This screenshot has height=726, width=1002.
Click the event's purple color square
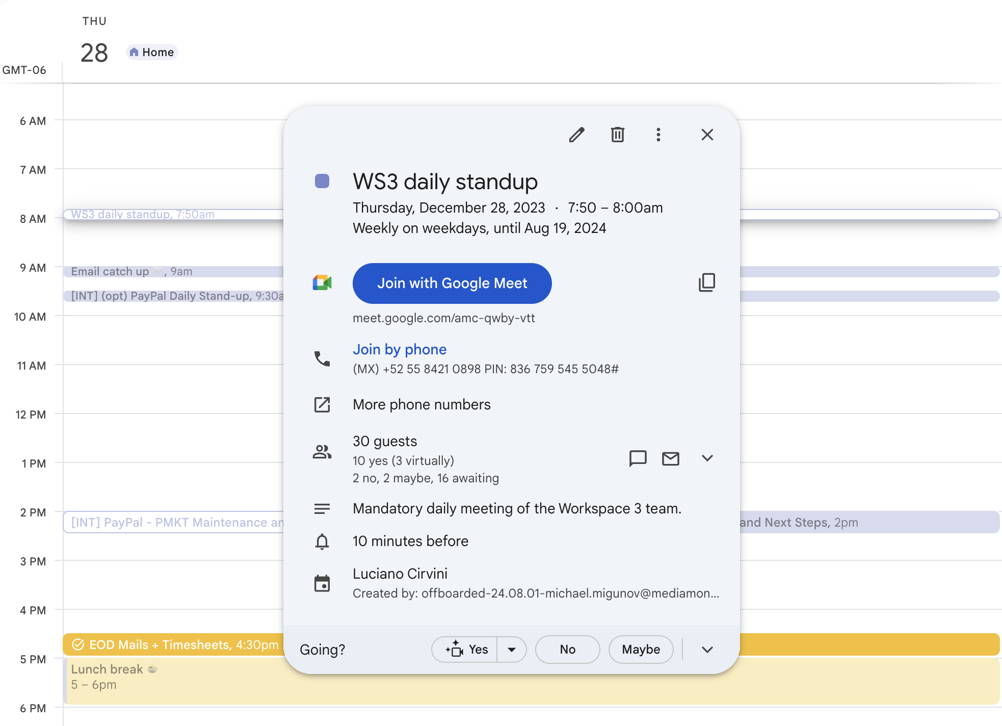(x=322, y=181)
